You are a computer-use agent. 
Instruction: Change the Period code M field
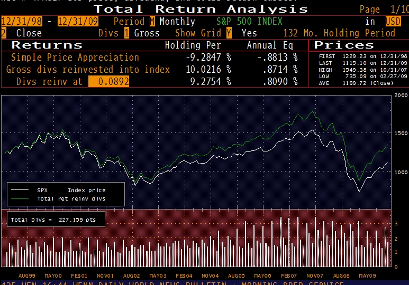pyautogui.click(x=152, y=22)
